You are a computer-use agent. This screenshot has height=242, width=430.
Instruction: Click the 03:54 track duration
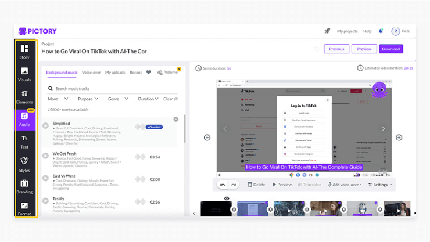click(155, 157)
